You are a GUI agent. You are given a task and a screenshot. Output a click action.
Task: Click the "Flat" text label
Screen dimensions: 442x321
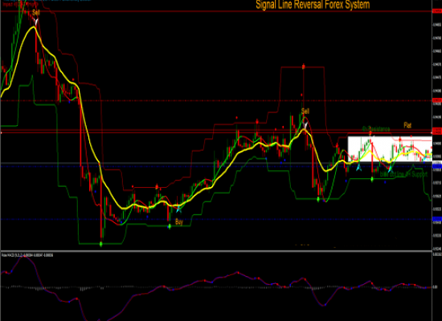pos(407,125)
